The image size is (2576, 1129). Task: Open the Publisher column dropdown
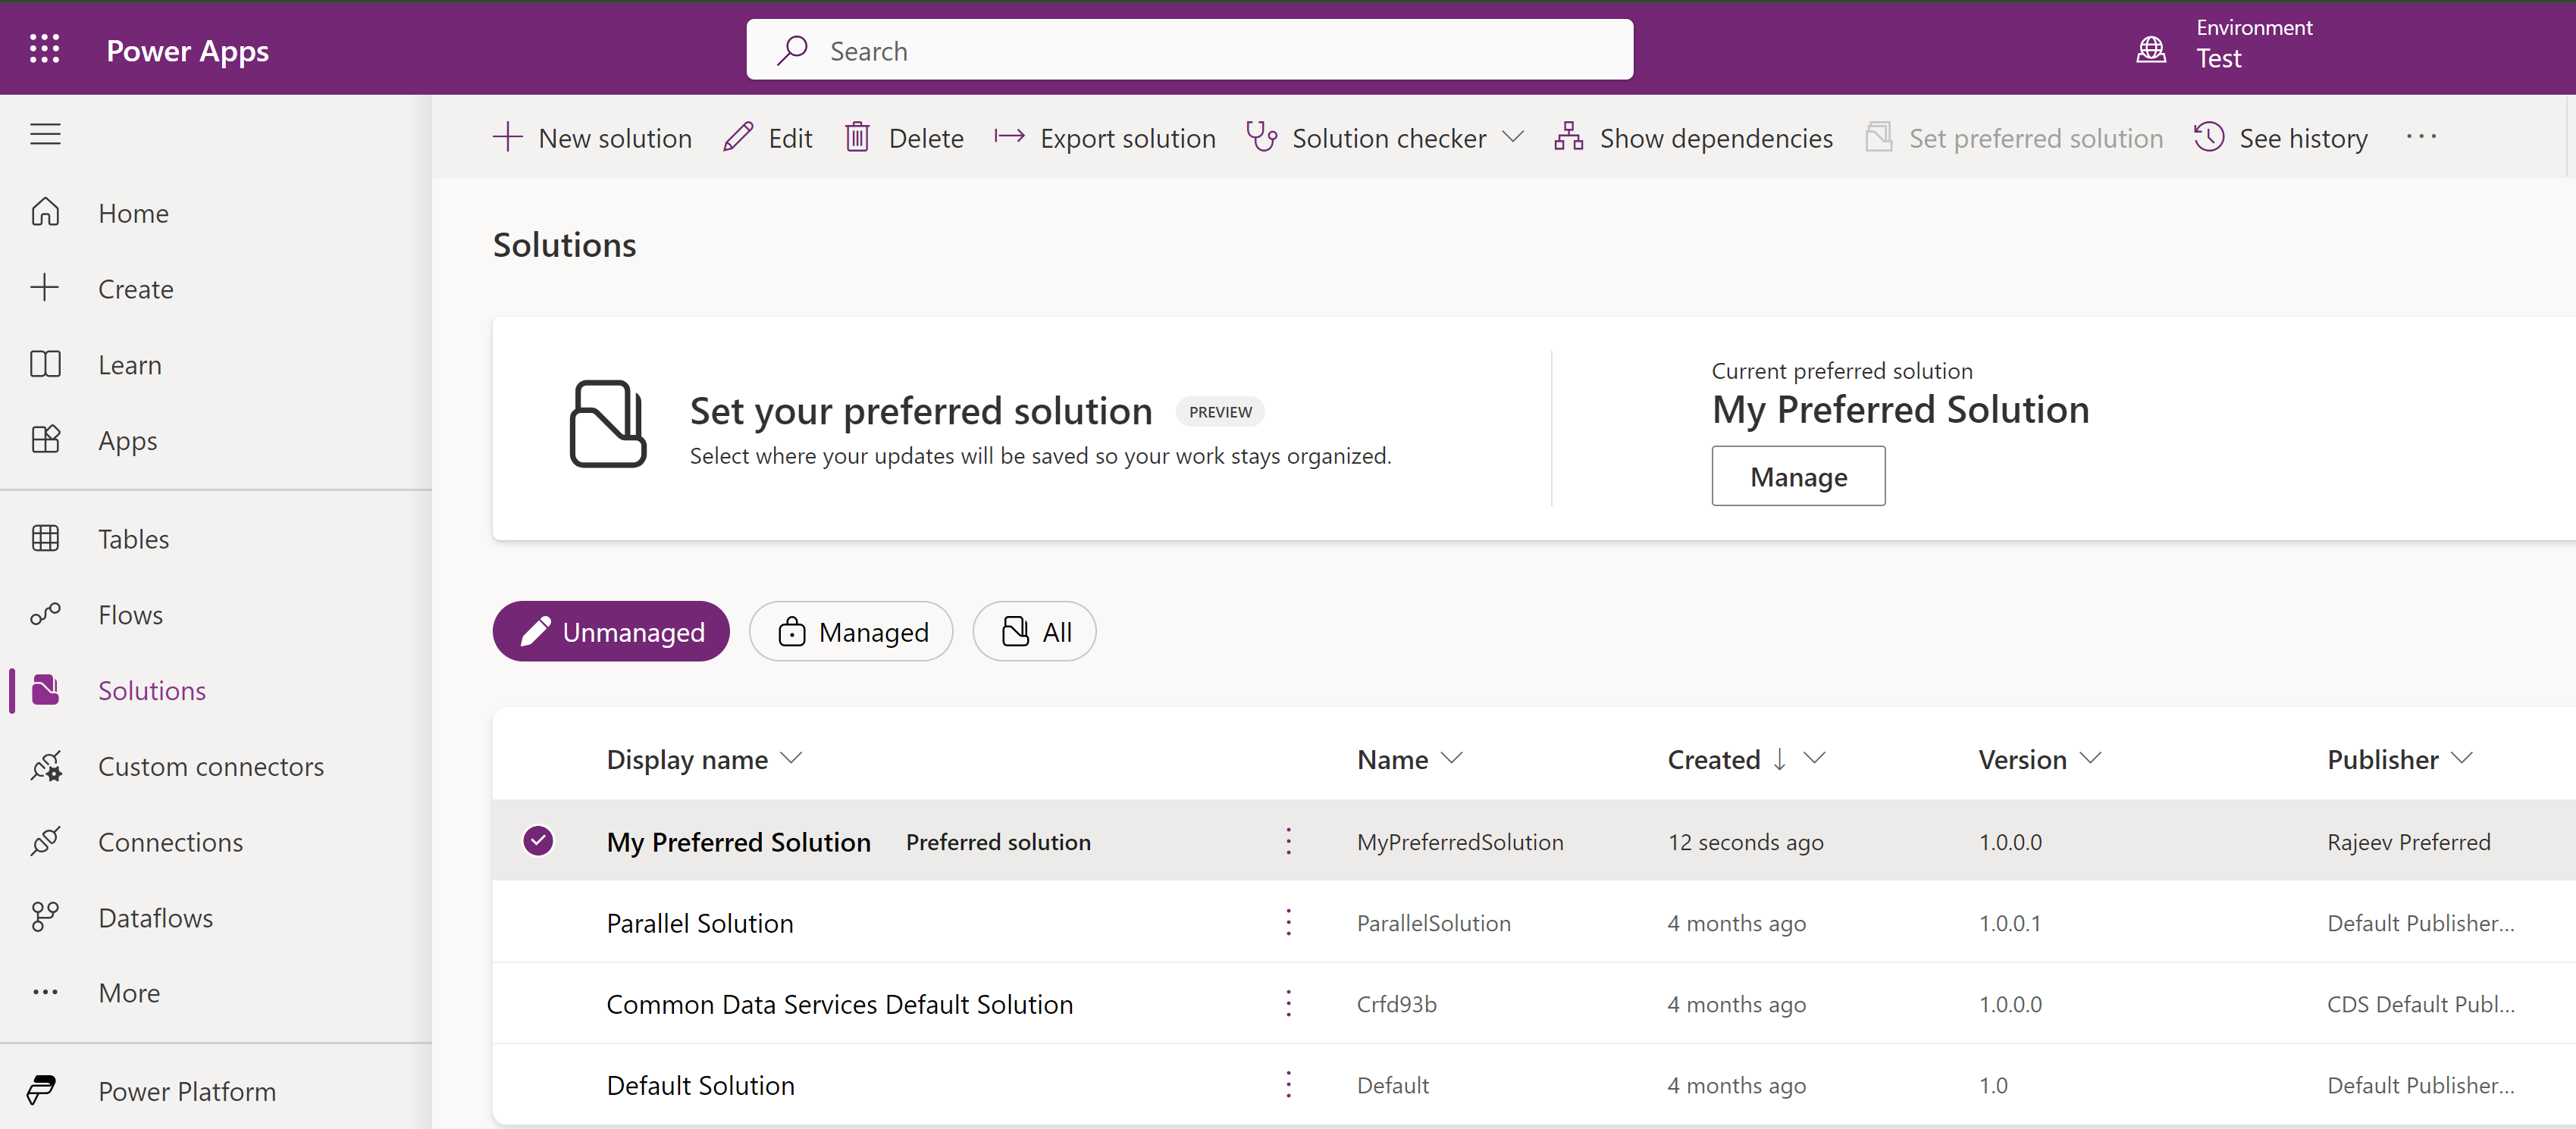(x=2463, y=758)
